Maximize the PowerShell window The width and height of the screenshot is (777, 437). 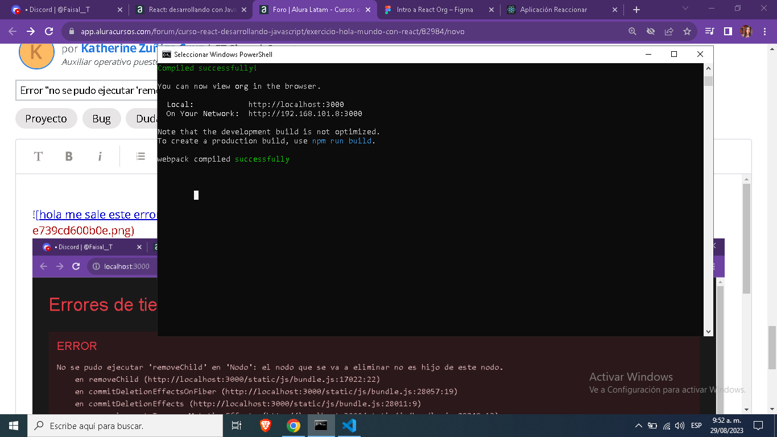coord(674,54)
